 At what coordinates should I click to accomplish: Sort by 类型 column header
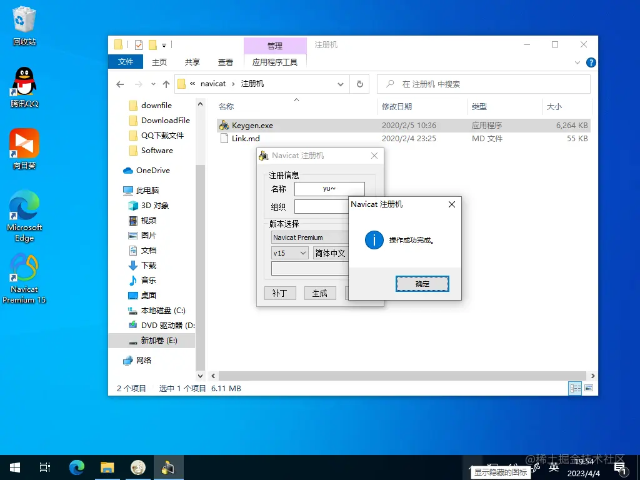pos(505,106)
